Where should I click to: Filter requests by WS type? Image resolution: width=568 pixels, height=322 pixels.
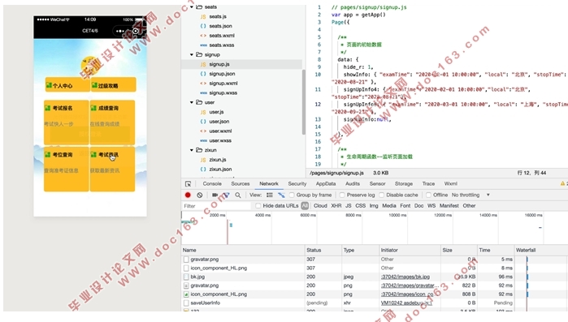click(431, 206)
